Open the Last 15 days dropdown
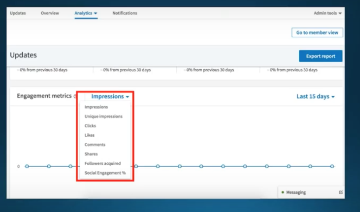 316,96
